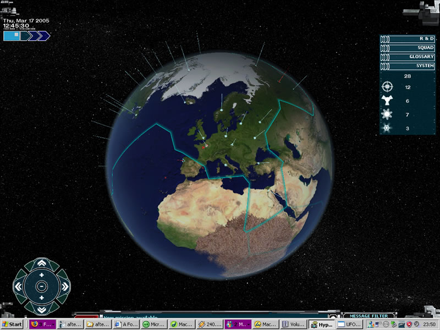Open the Windows Start menu

coord(13,324)
